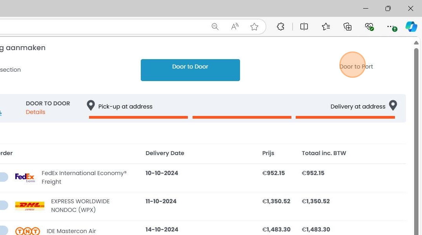The image size is (422, 235).
Task: Open the Browser essentials heart icon
Action: [369, 27]
